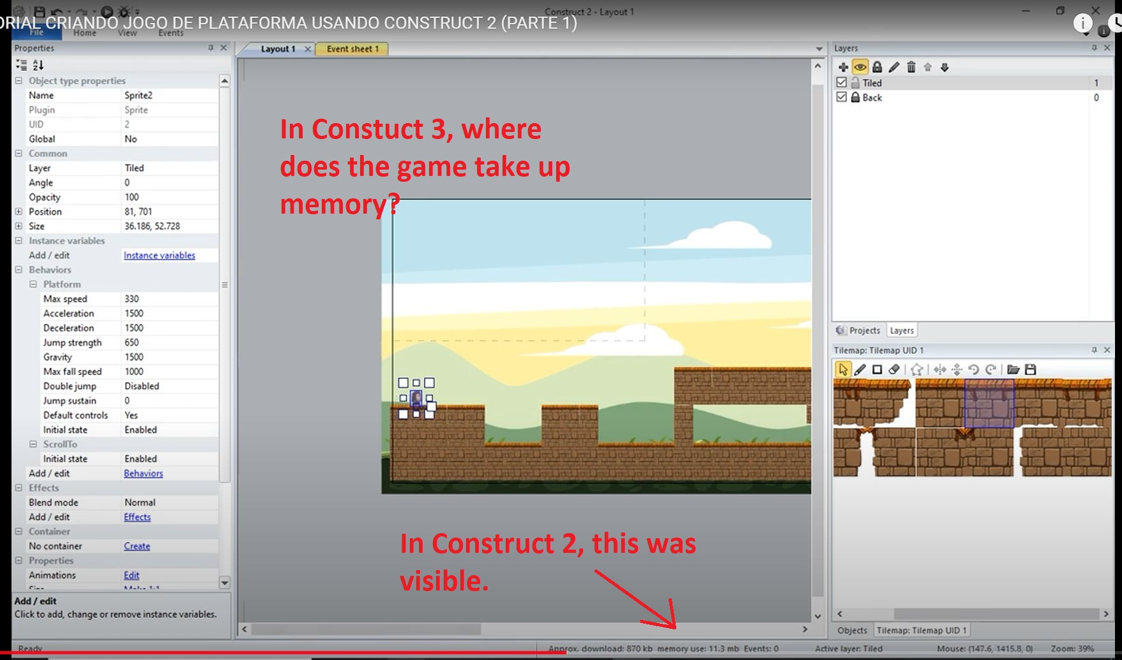
Task: Edit the Max speed value 330
Action: 169,298
